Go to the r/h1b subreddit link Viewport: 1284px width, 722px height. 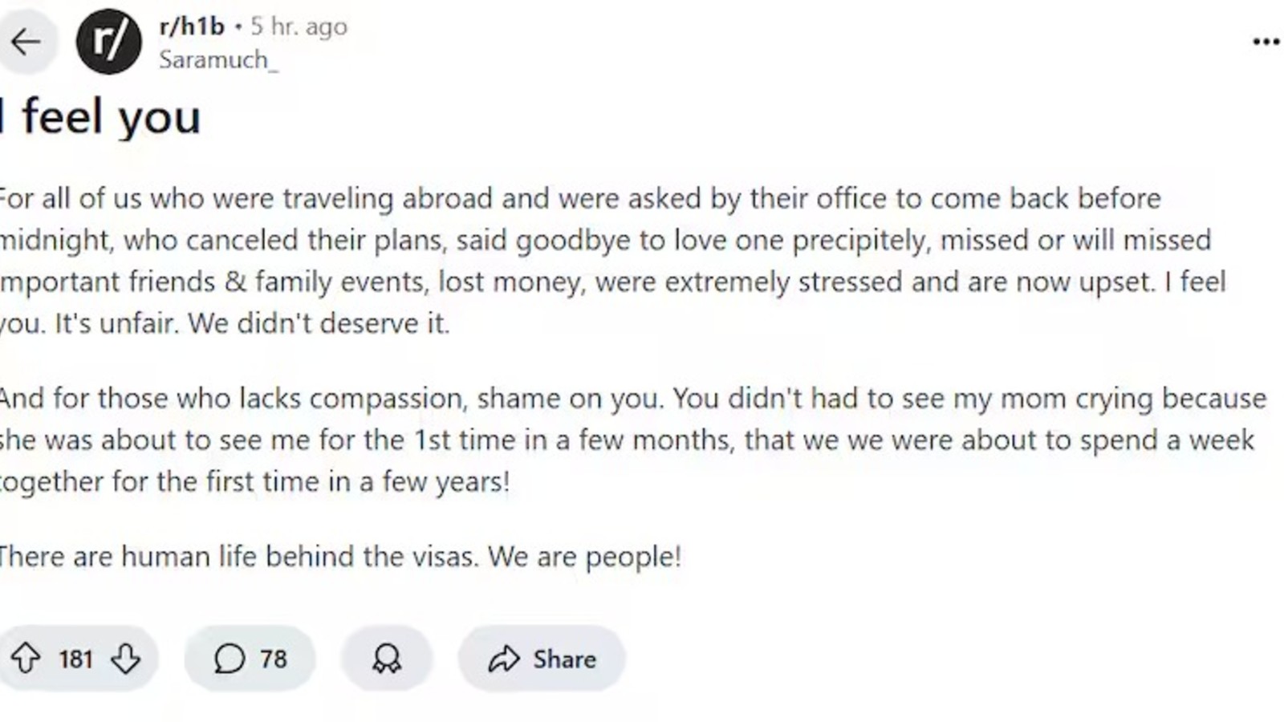point(192,26)
